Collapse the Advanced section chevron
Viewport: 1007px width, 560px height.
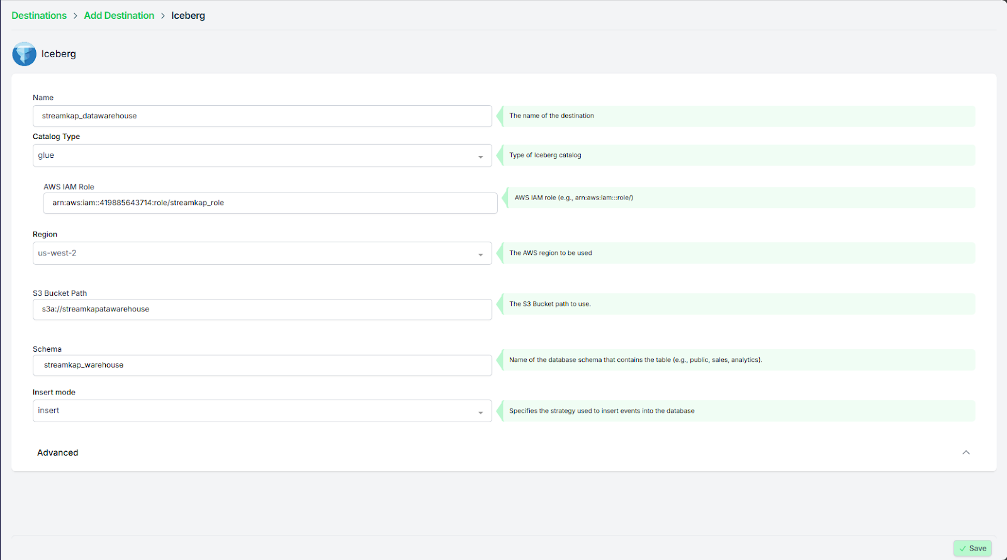[966, 452]
